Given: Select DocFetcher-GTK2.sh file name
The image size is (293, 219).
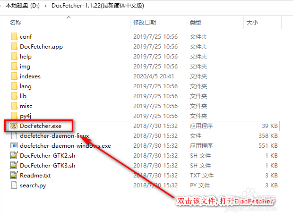Looking at the screenshot, I should tap(47, 156).
